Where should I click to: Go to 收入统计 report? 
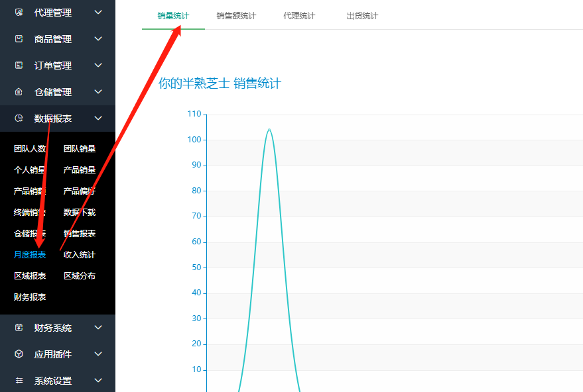pyautogui.click(x=80, y=255)
